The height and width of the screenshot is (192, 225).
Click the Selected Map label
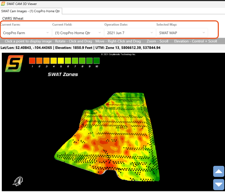167,25
